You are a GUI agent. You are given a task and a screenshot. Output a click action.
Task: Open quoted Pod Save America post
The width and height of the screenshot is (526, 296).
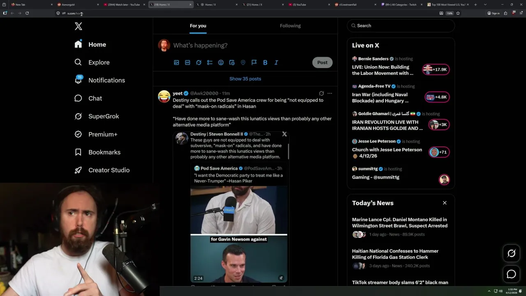click(x=238, y=175)
